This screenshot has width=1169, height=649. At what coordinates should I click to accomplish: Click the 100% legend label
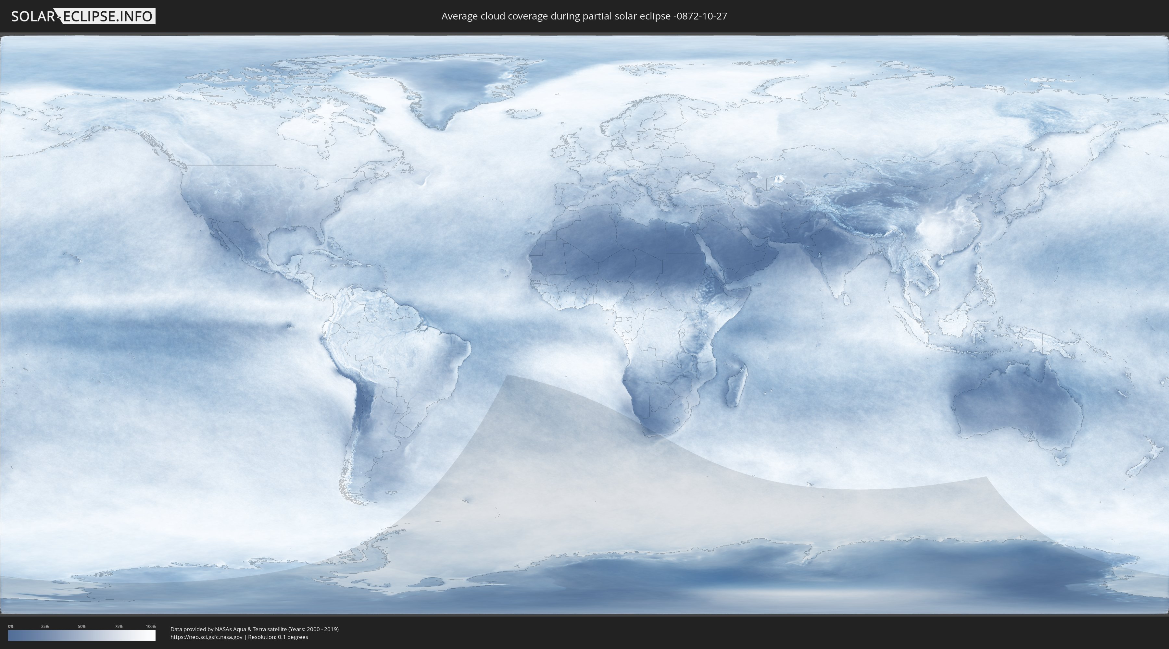[151, 626]
